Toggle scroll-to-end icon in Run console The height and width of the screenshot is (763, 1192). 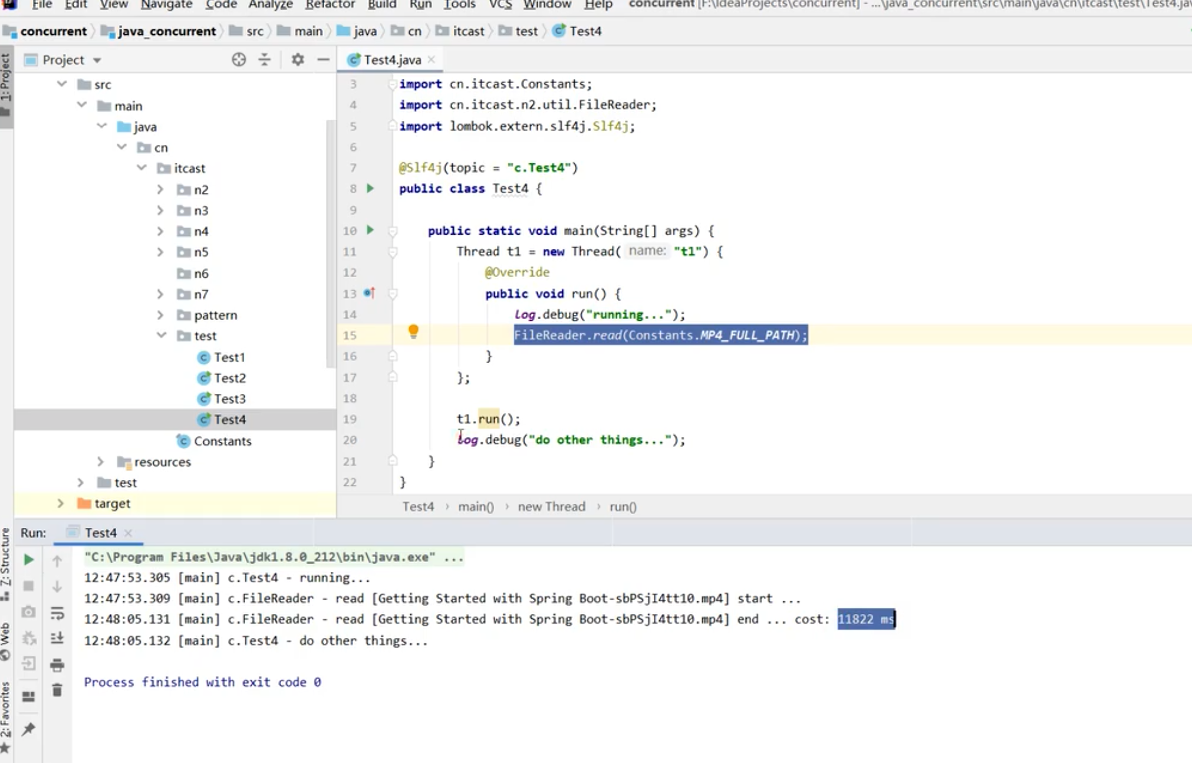click(x=57, y=639)
